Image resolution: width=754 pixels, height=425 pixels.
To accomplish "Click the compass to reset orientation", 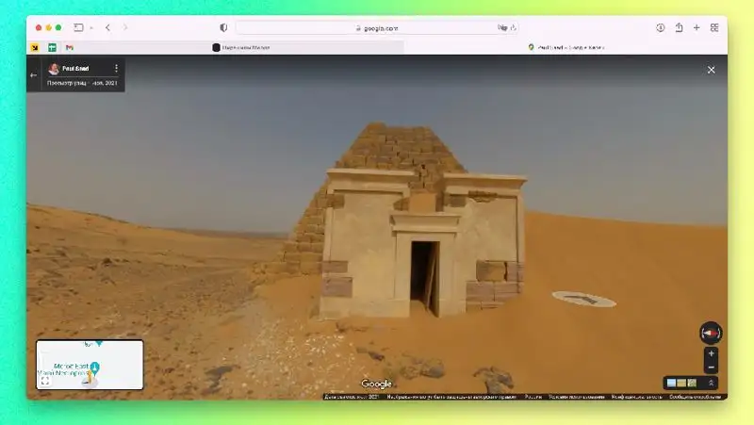I will coord(711,333).
